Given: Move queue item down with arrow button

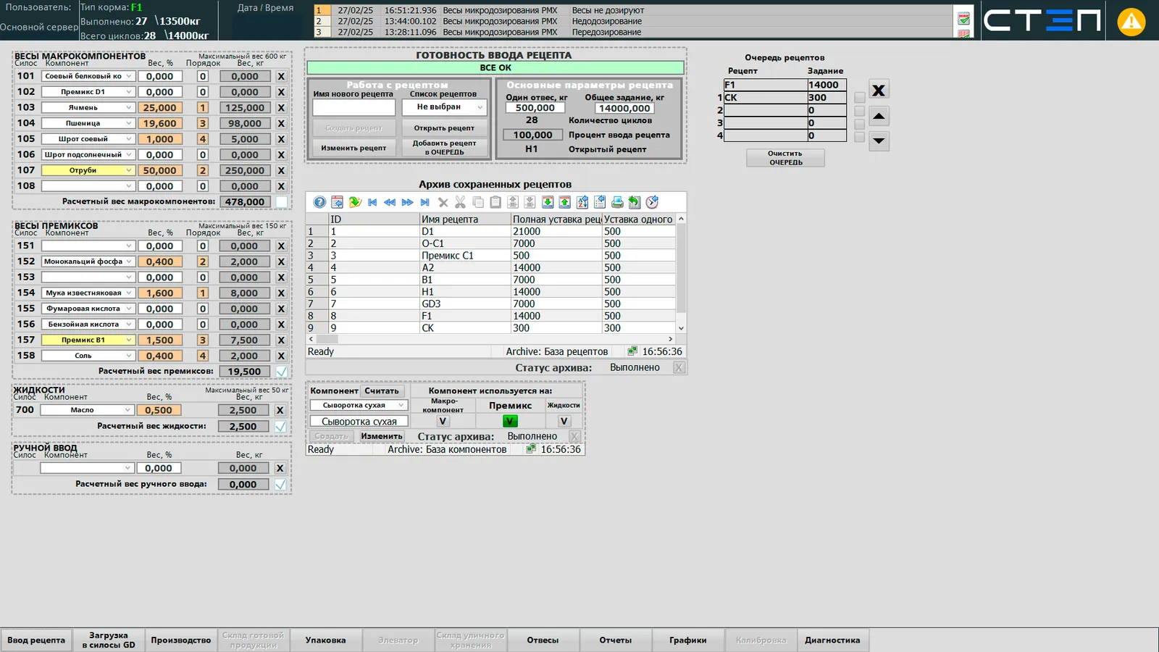Looking at the screenshot, I should coord(879,141).
